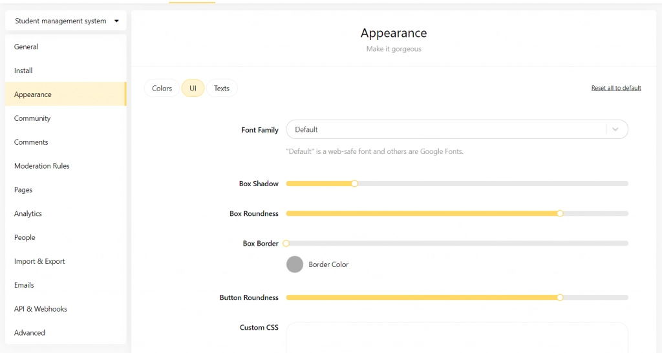Expand the Font Family dropdown chevron
Screen dimensions: 662x353
(615, 129)
